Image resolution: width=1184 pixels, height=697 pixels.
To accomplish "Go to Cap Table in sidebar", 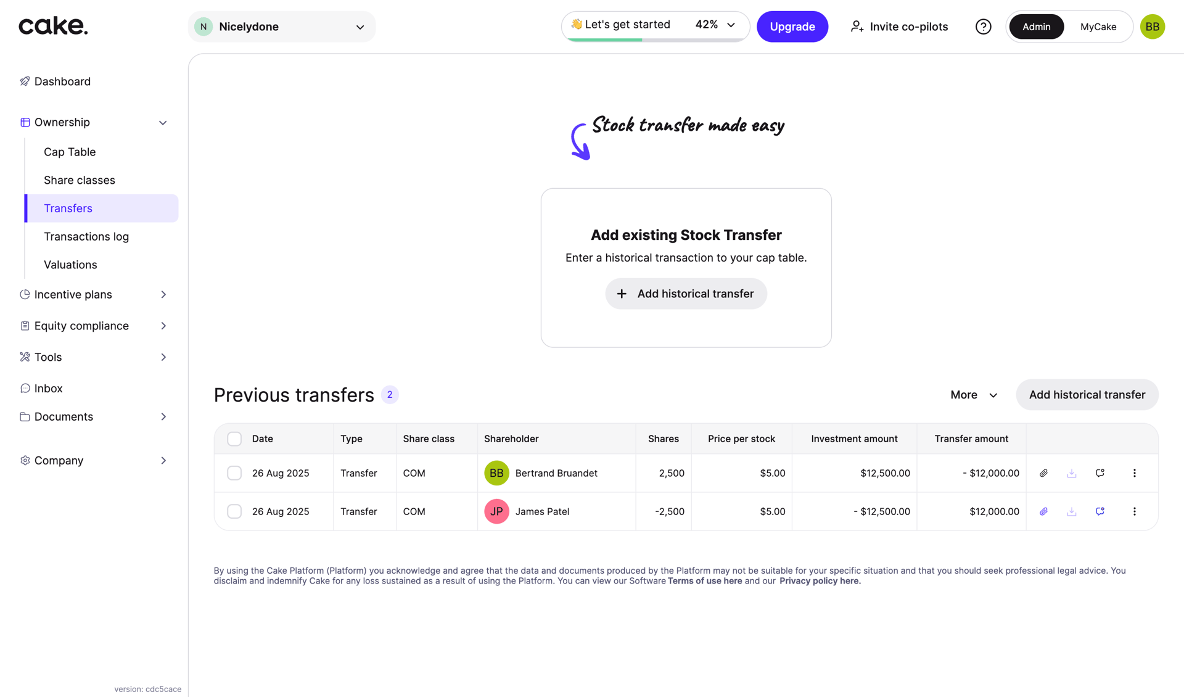I will [x=70, y=152].
